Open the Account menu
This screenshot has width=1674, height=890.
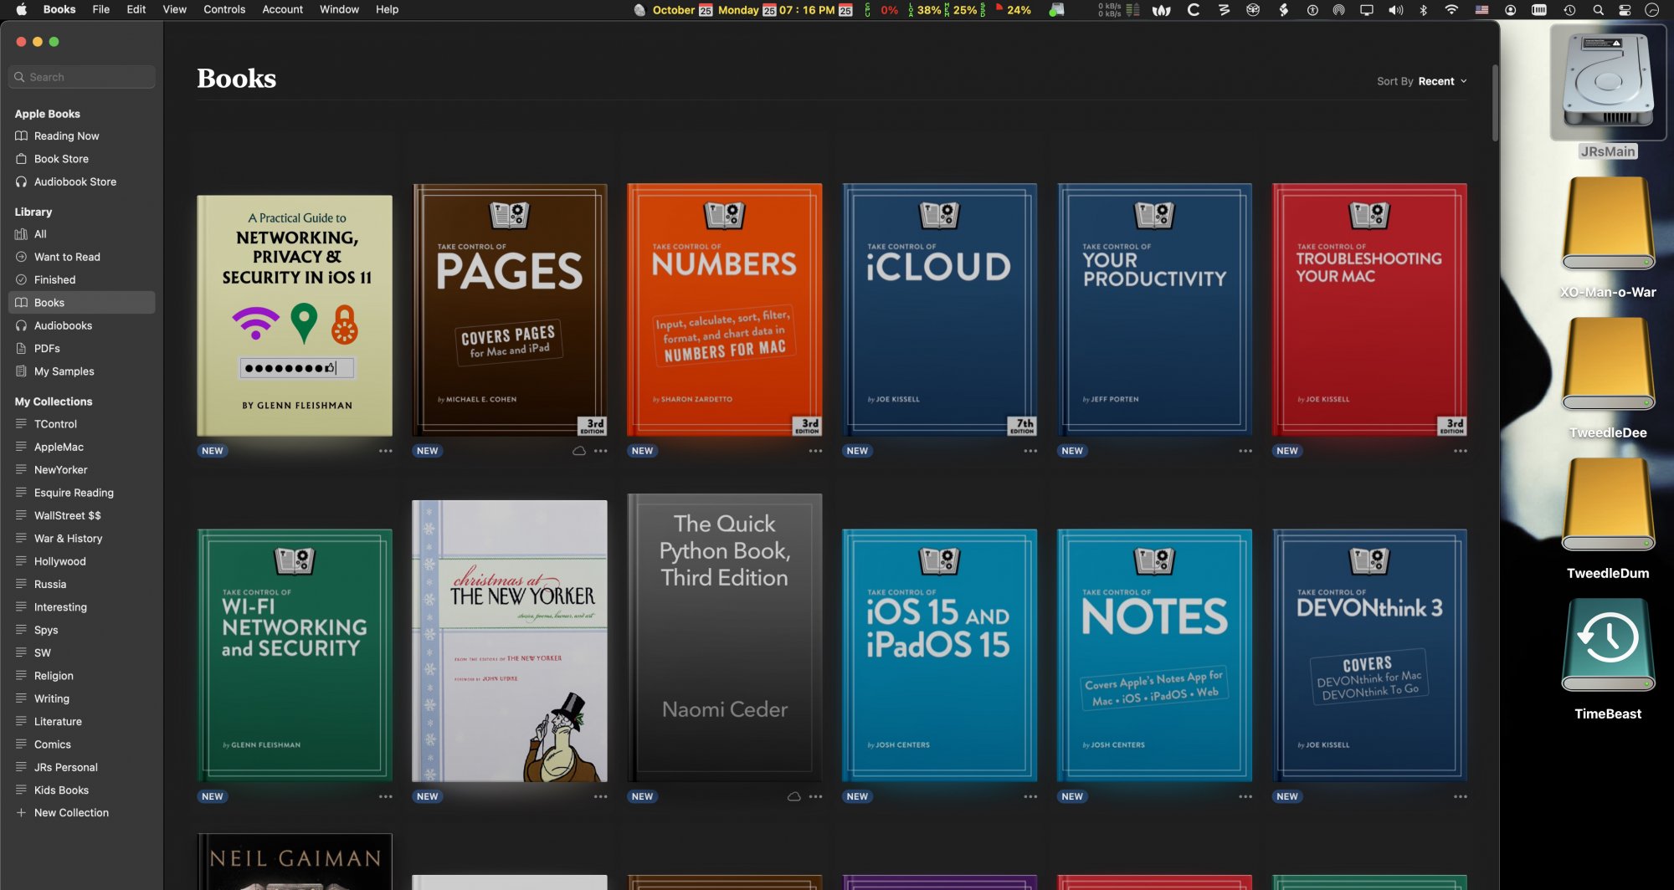pyautogui.click(x=282, y=9)
